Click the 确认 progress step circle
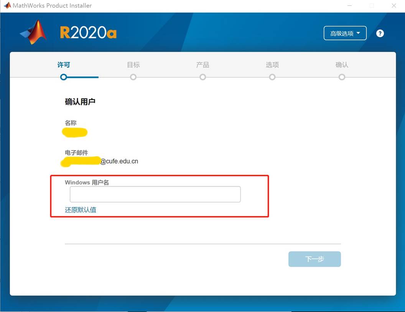Image resolution: width=405 pixels, height=312 pixels. pos(342,77)
